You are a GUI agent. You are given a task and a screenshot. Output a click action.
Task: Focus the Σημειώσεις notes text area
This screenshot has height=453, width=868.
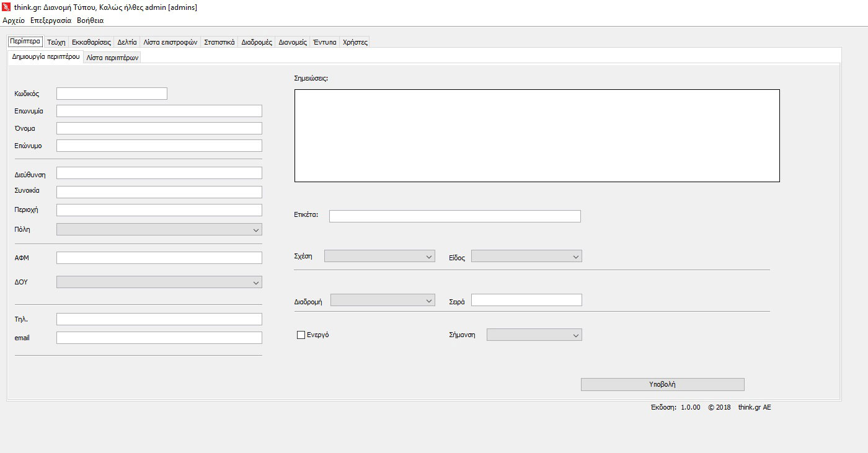(536, 136)
